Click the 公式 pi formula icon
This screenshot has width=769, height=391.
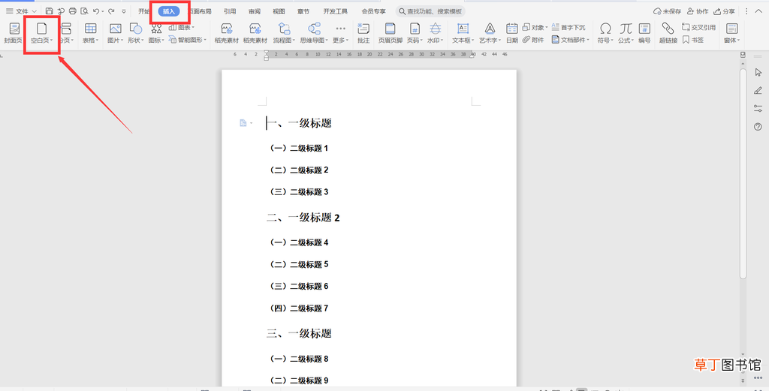coord(626,29)
